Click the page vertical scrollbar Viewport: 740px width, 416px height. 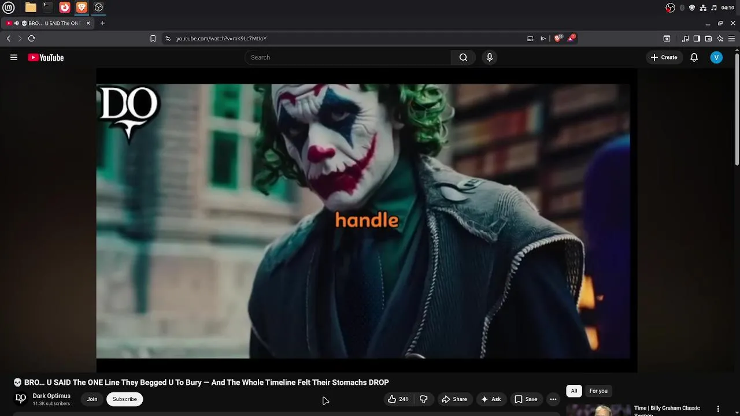(737, 110)
